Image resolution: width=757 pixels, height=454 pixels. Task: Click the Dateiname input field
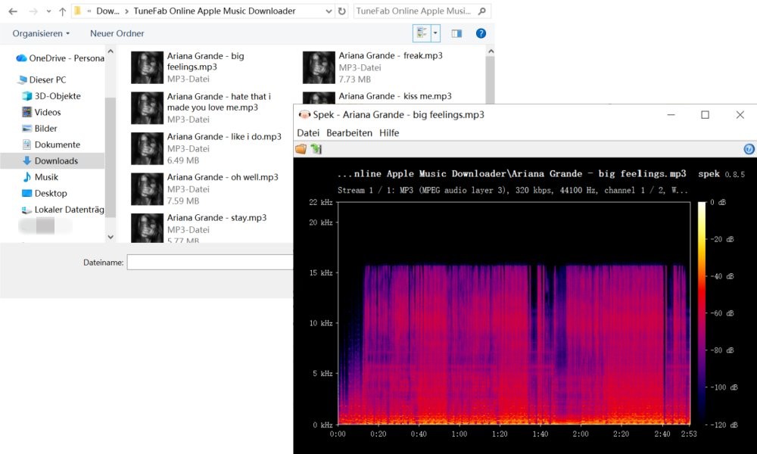[x=210, y=263]
